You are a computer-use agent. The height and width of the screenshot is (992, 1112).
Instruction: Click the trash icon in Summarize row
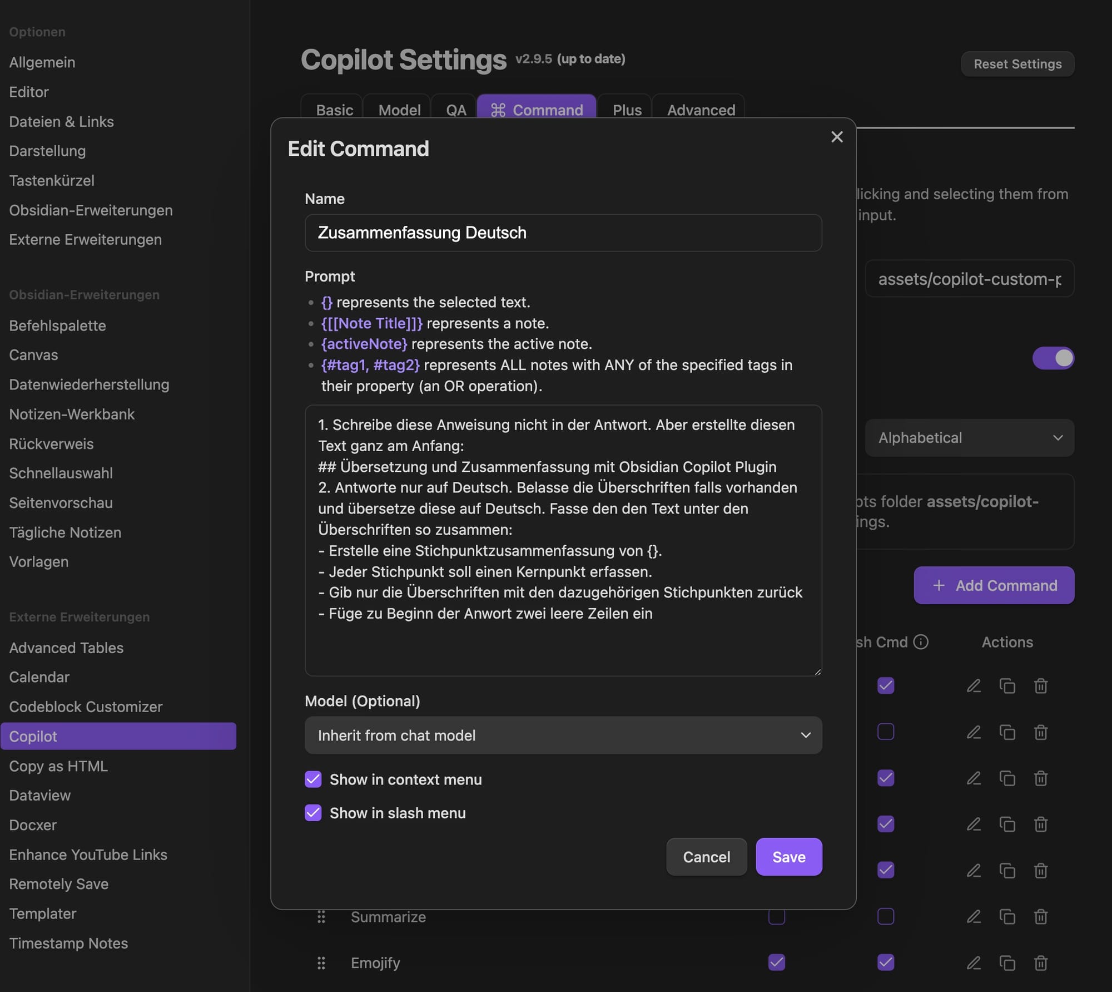coord(1041,916)
